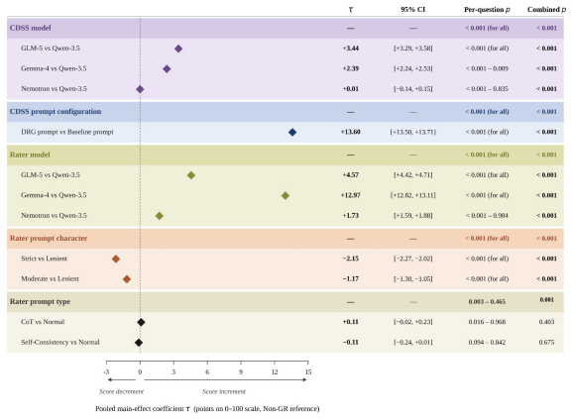The image size is (572, 419).
Task: Click the orange Strict vs Lenient diamond
Action: (116, 260)
